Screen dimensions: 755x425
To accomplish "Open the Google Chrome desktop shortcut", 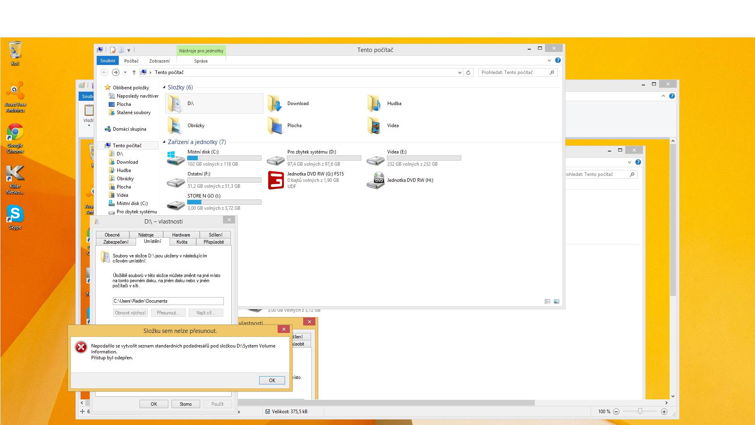I will 15,133.
